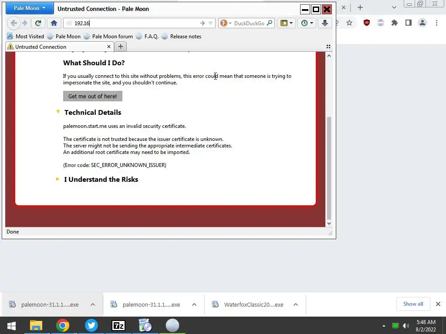
Task: Open a new tab in Pale Moon
Action: (x=121, y=47)
